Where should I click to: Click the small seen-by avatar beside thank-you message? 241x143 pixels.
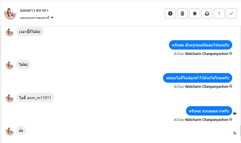(x=235, y=113)
